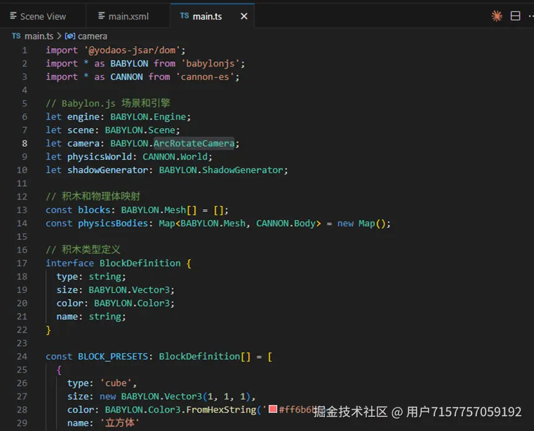Click the Babylon.js 场景和引擎 comment
The width and height of the screenshot is (534, 431).
(x=108, y=103)
